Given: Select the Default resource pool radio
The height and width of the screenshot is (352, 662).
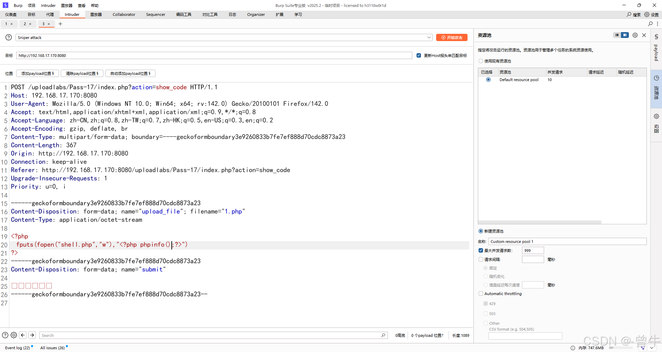Looking at the screenshot, I should (x=488, y=80).
